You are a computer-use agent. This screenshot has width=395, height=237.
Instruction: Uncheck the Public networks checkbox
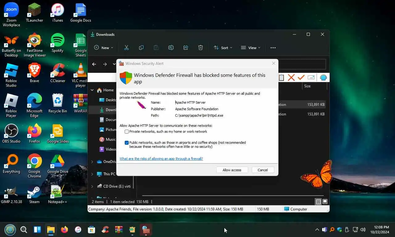[x=127, y=143]
